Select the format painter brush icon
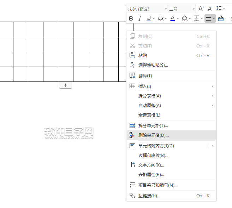 tap(221, 18)
